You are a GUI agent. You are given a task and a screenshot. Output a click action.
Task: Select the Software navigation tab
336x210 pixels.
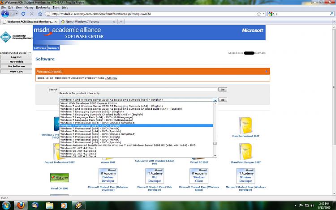click(x=40, y=48)
